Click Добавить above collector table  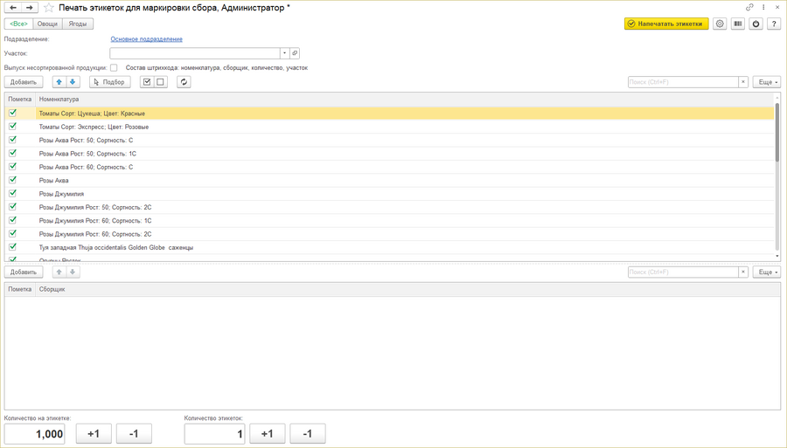tap(24, 272)
